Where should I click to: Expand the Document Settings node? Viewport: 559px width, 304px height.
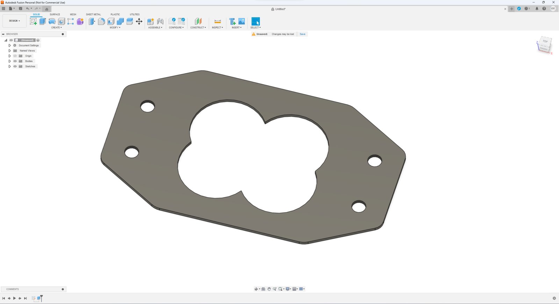[9, 45]
